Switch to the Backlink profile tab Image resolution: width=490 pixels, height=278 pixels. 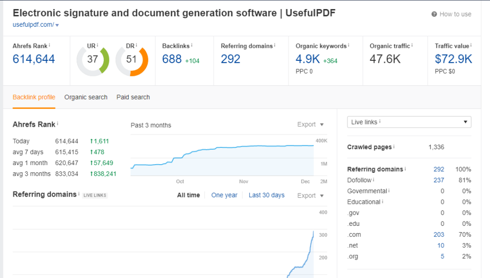click(34, 97)
